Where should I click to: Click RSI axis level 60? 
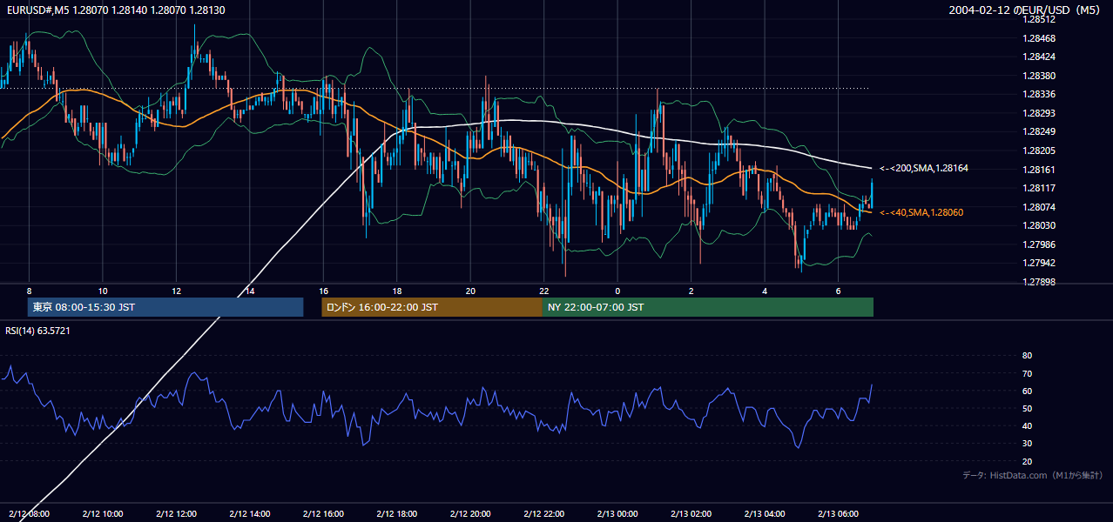point(1028,391)
